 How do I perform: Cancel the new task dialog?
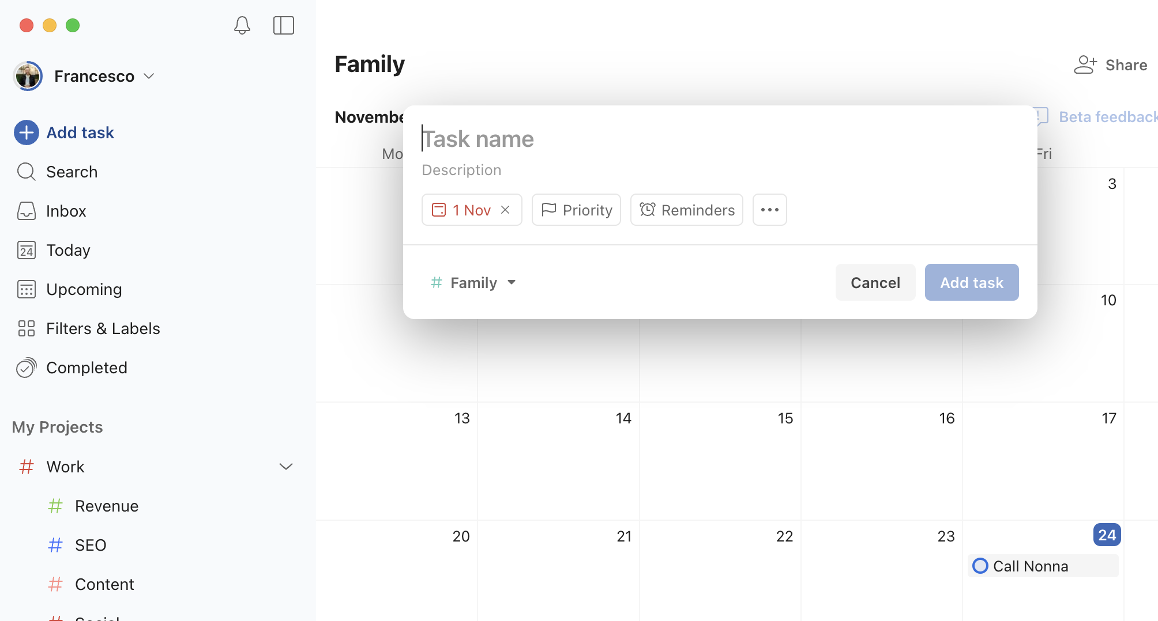[875, 282]
